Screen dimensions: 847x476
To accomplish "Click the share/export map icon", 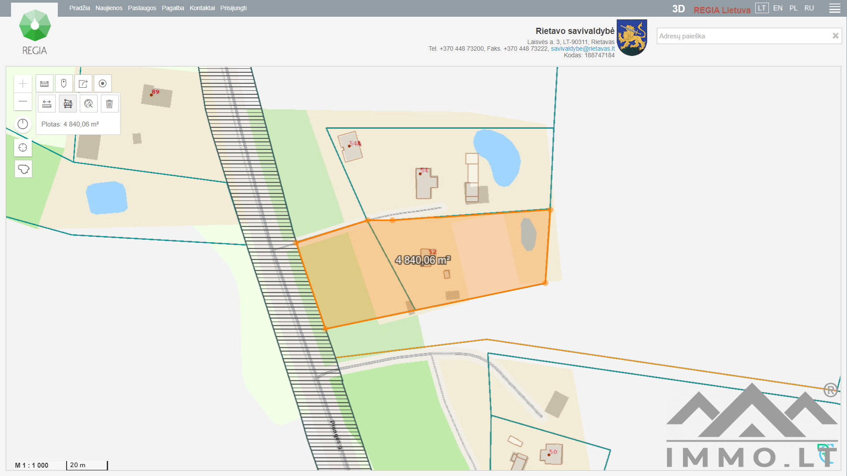I will (x=83, y=84).
